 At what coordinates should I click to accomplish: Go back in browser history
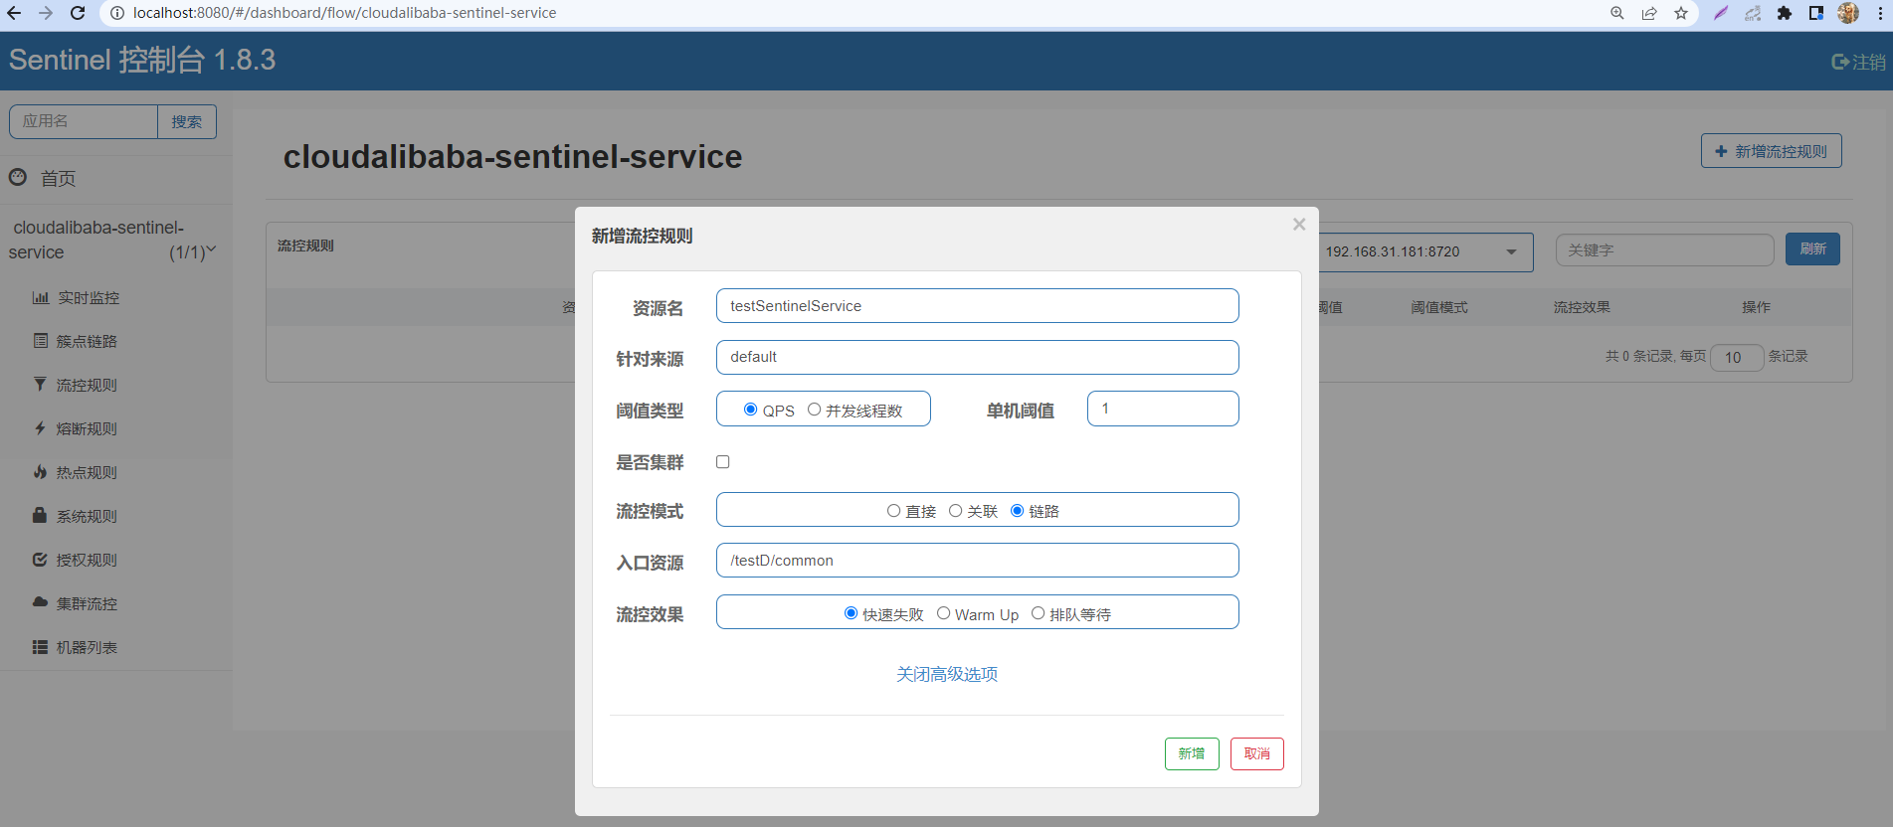click(14, 13)
